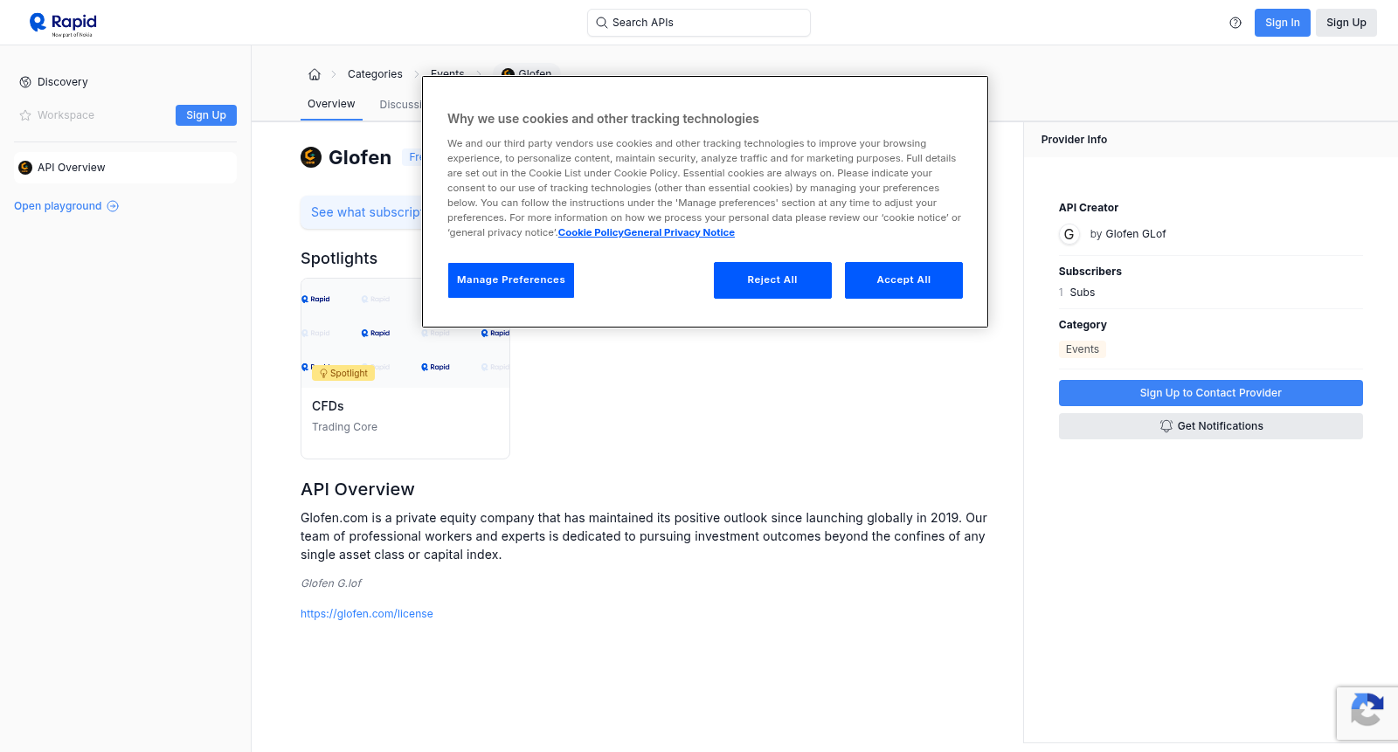Click the sidebar Workspace Sign Up button

[206, 115]
